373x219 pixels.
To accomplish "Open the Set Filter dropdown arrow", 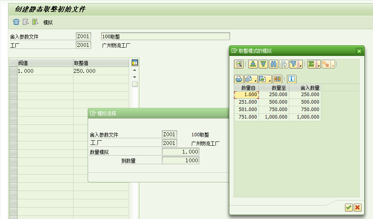I will [x=301, y=66].
